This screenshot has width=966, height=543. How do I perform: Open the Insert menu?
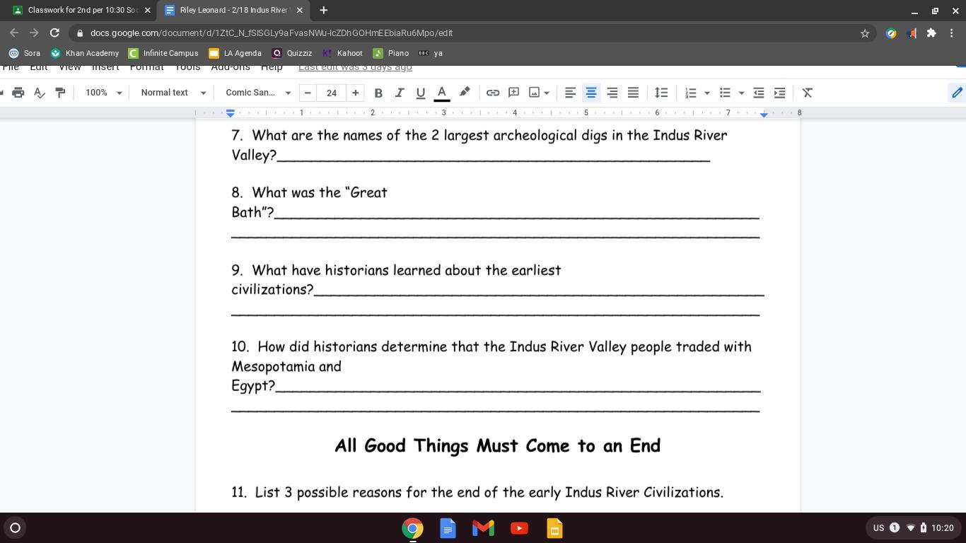(x=105, y=67)
